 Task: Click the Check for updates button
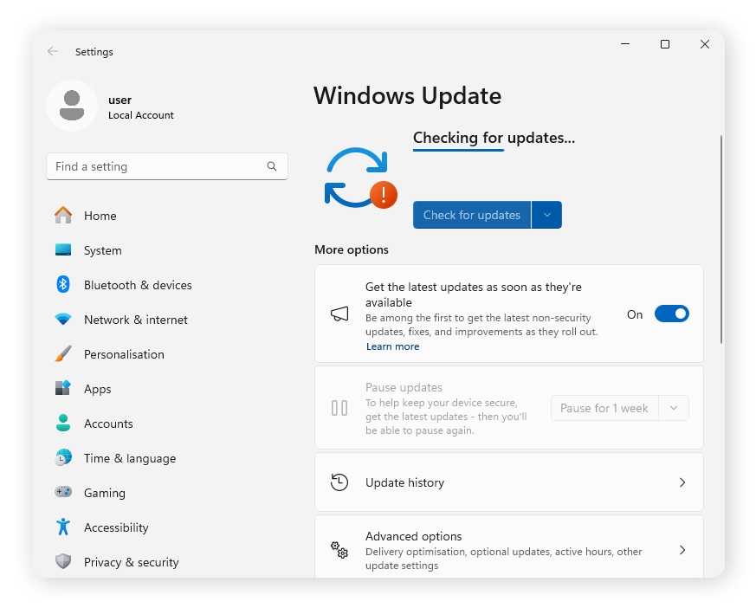[x=472, y=215]
